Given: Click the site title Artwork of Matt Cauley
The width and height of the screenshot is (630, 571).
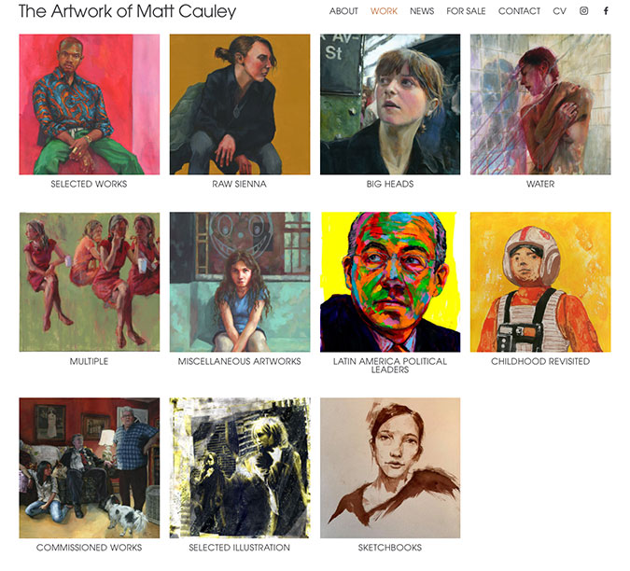Looking at the screenshot, I should click(x=127, y=11).
